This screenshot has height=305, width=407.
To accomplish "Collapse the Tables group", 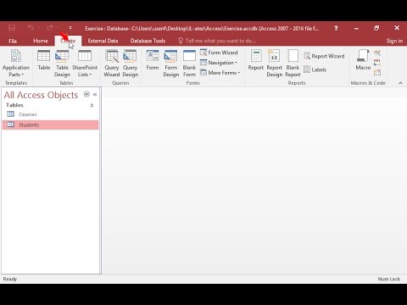I will [x=92, y=105].
